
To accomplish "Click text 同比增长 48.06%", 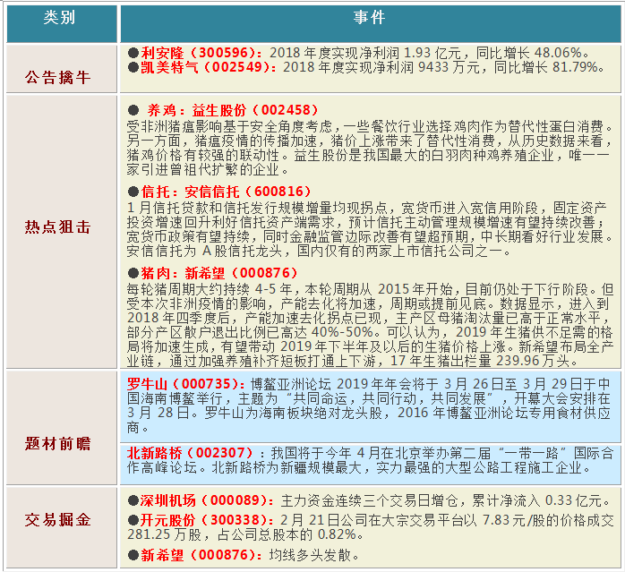I will point(529,53).
